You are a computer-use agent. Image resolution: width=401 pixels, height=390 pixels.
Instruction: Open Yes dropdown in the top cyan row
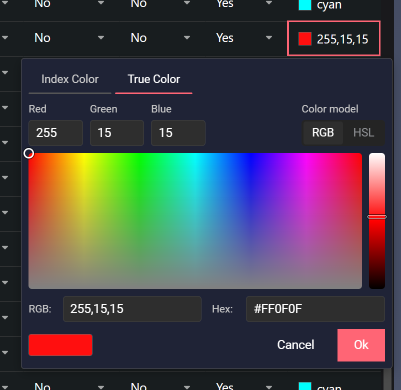(269, 3)
